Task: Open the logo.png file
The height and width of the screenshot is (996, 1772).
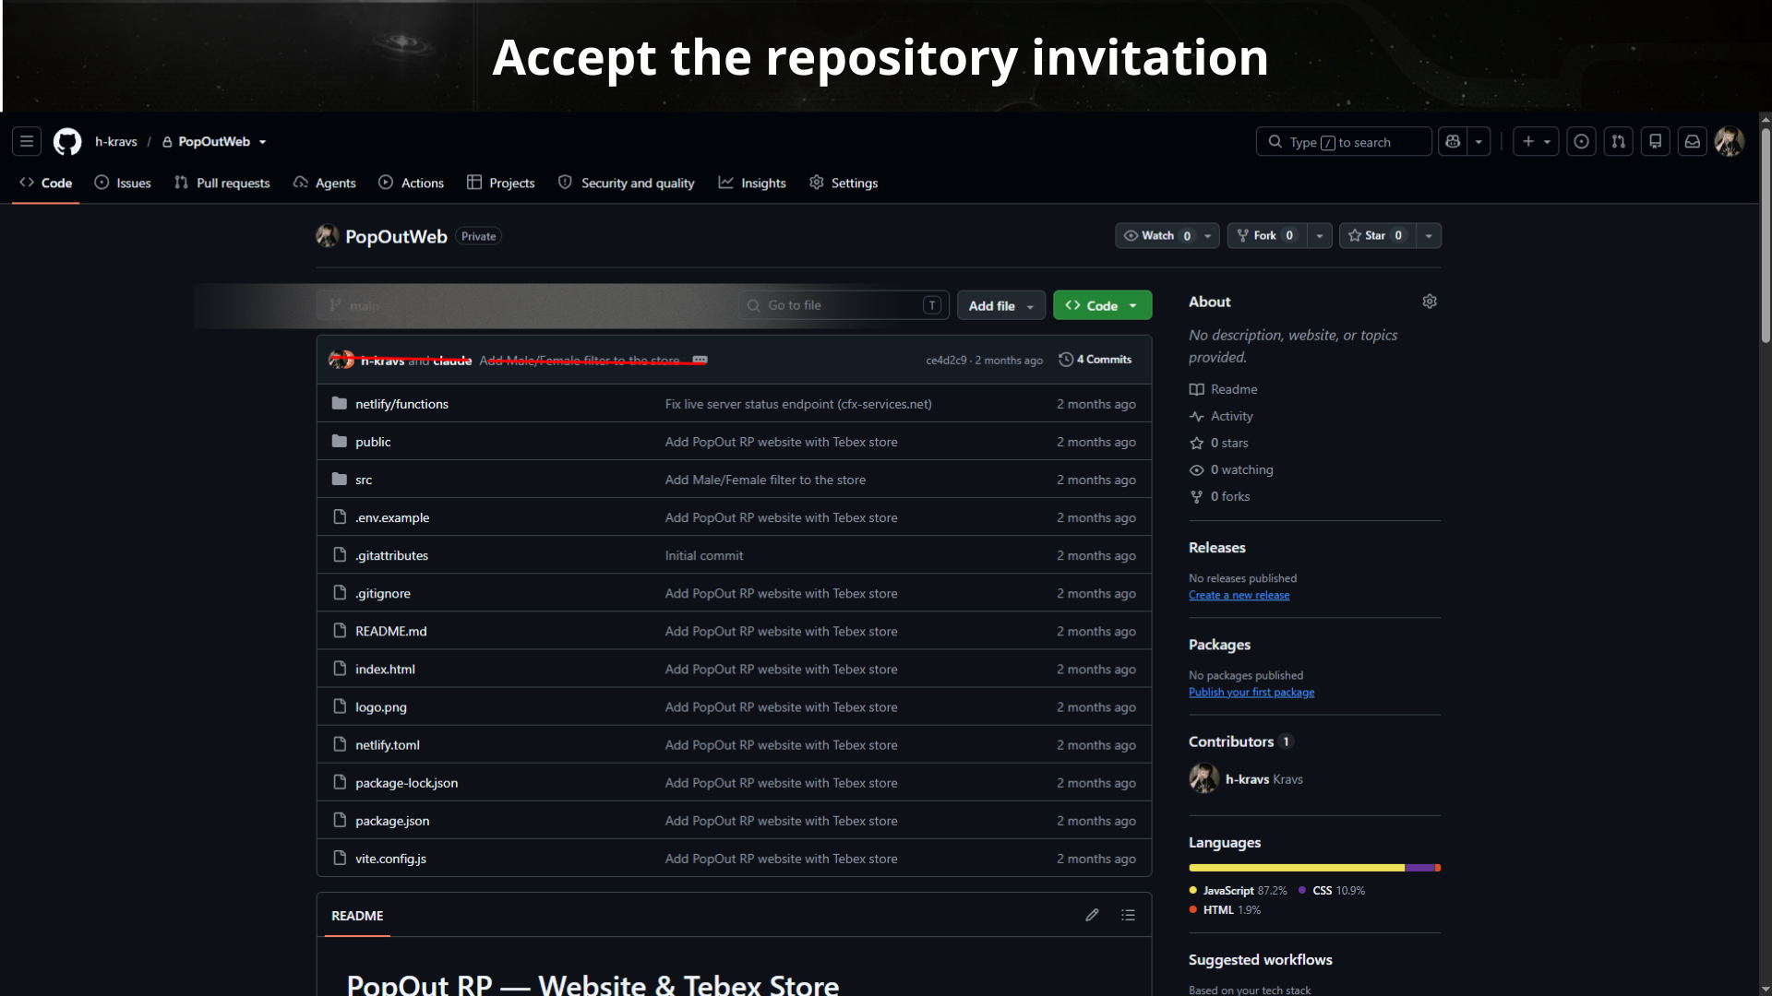Action: click(381, 706)
